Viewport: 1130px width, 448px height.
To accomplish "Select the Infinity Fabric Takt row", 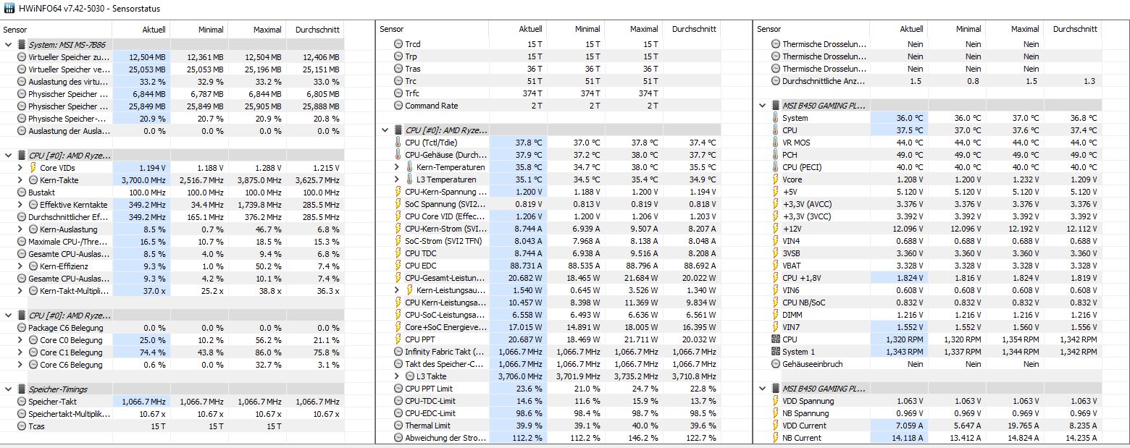I will point(550,352).
